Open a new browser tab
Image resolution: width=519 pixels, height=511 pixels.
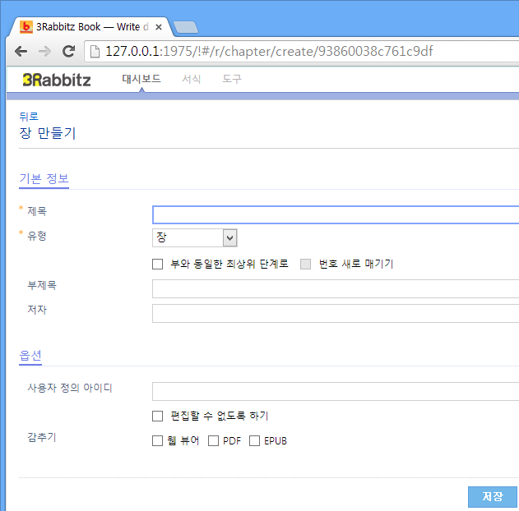click(186, 27)
